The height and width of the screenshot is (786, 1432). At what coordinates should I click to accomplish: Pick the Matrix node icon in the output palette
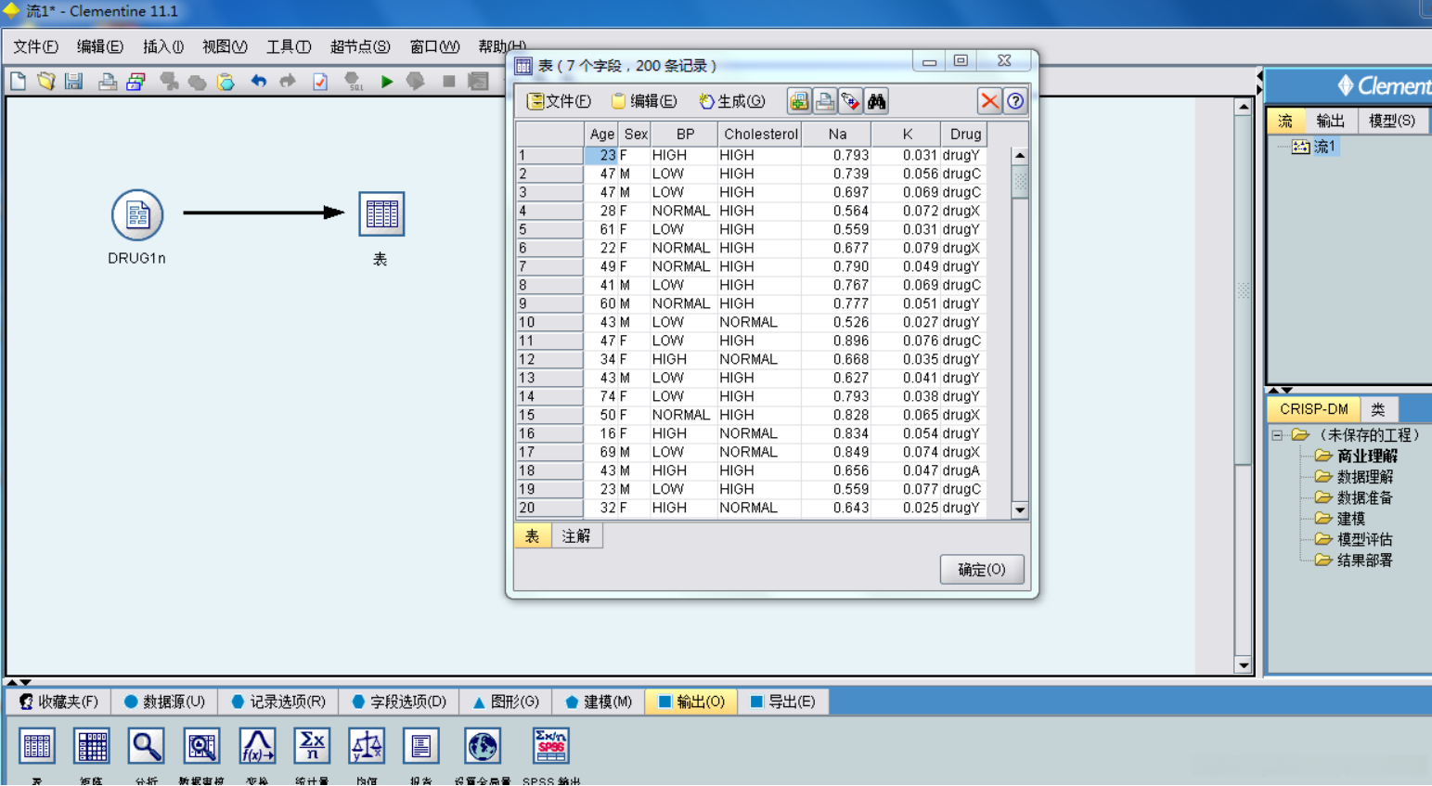coord(92,746)
